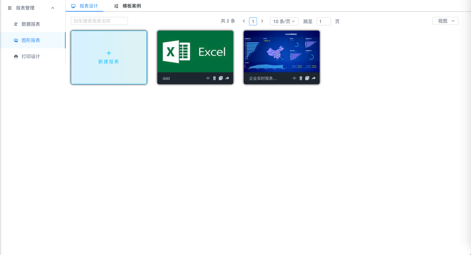Delete the ddd report with trash icon
The image size is (471, 255).
(x=214, y=78)
